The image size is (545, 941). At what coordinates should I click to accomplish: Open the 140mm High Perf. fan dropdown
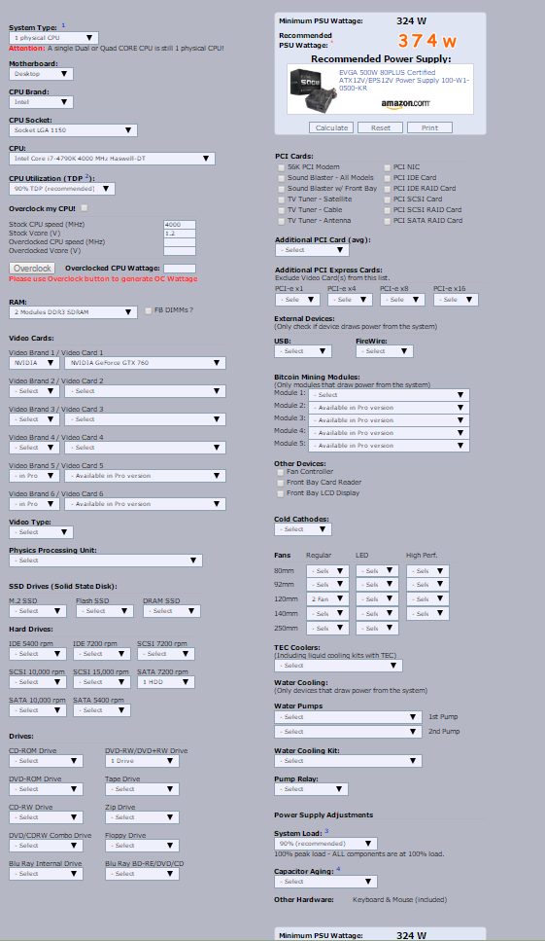428,613
